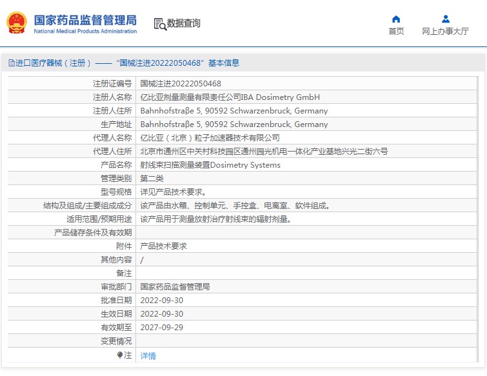Click the 管理类别 label
The image size is (487, 376).
pos(116,179)
